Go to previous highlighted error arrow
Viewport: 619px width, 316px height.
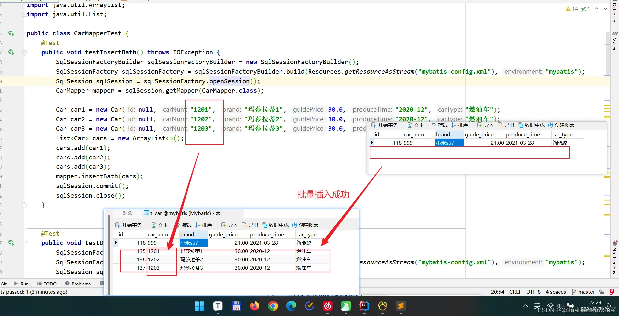click(x=597, y=9)
